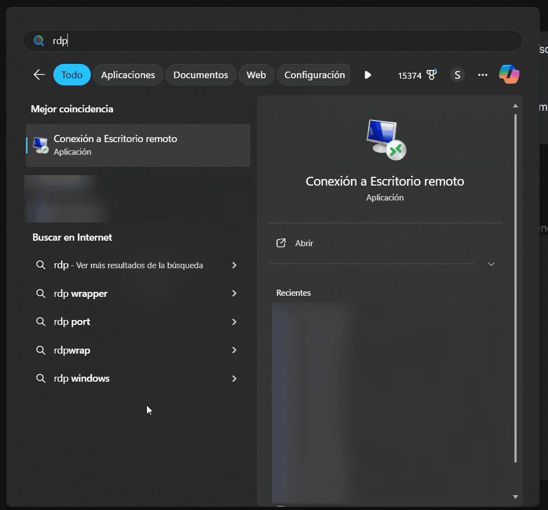
Task: Click the preview pane scroll-up arrow
Action: coord(515,106)
